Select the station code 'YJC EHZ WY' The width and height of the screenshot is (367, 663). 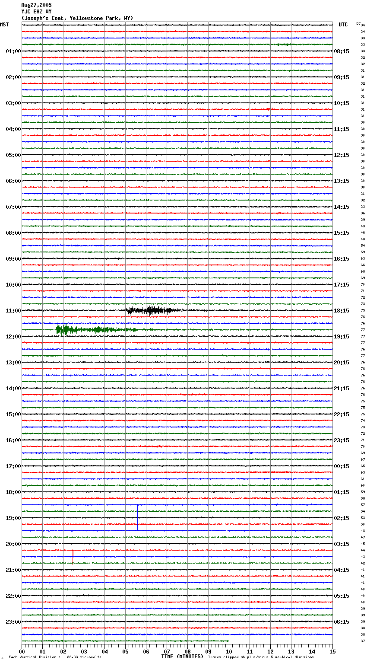36,12
